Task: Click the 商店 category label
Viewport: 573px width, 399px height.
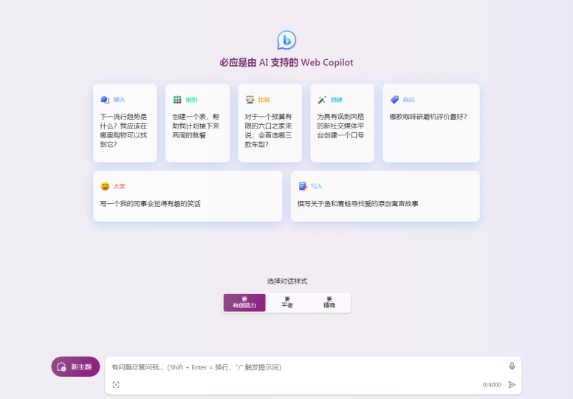Action: pos(408,100)
